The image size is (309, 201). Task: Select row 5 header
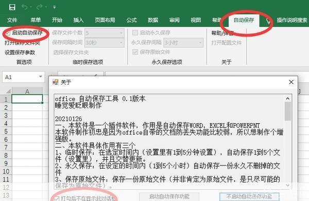pos(6,131)
